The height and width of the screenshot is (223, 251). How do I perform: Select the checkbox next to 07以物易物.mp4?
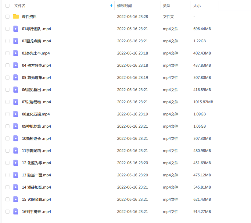click(7, 102)
